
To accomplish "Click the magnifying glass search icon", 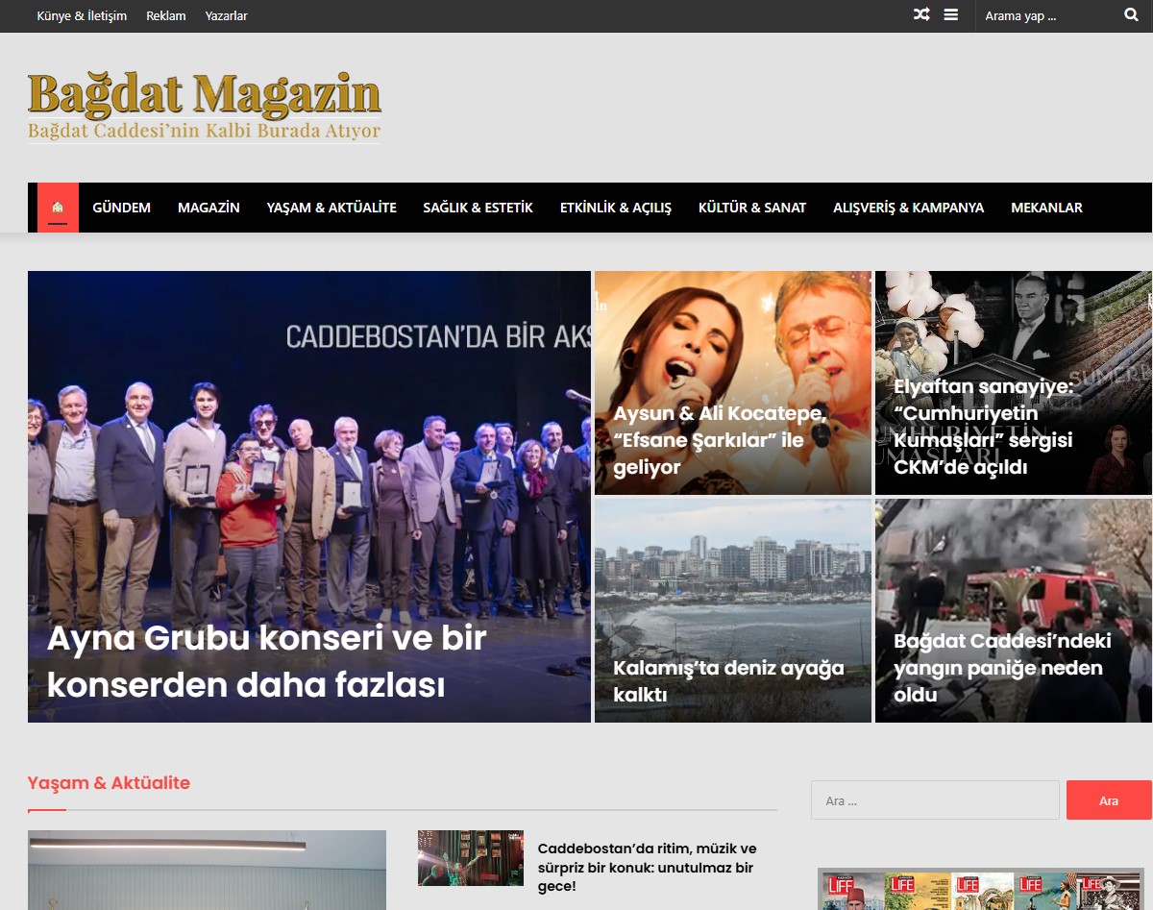I will click(1130, 15).
